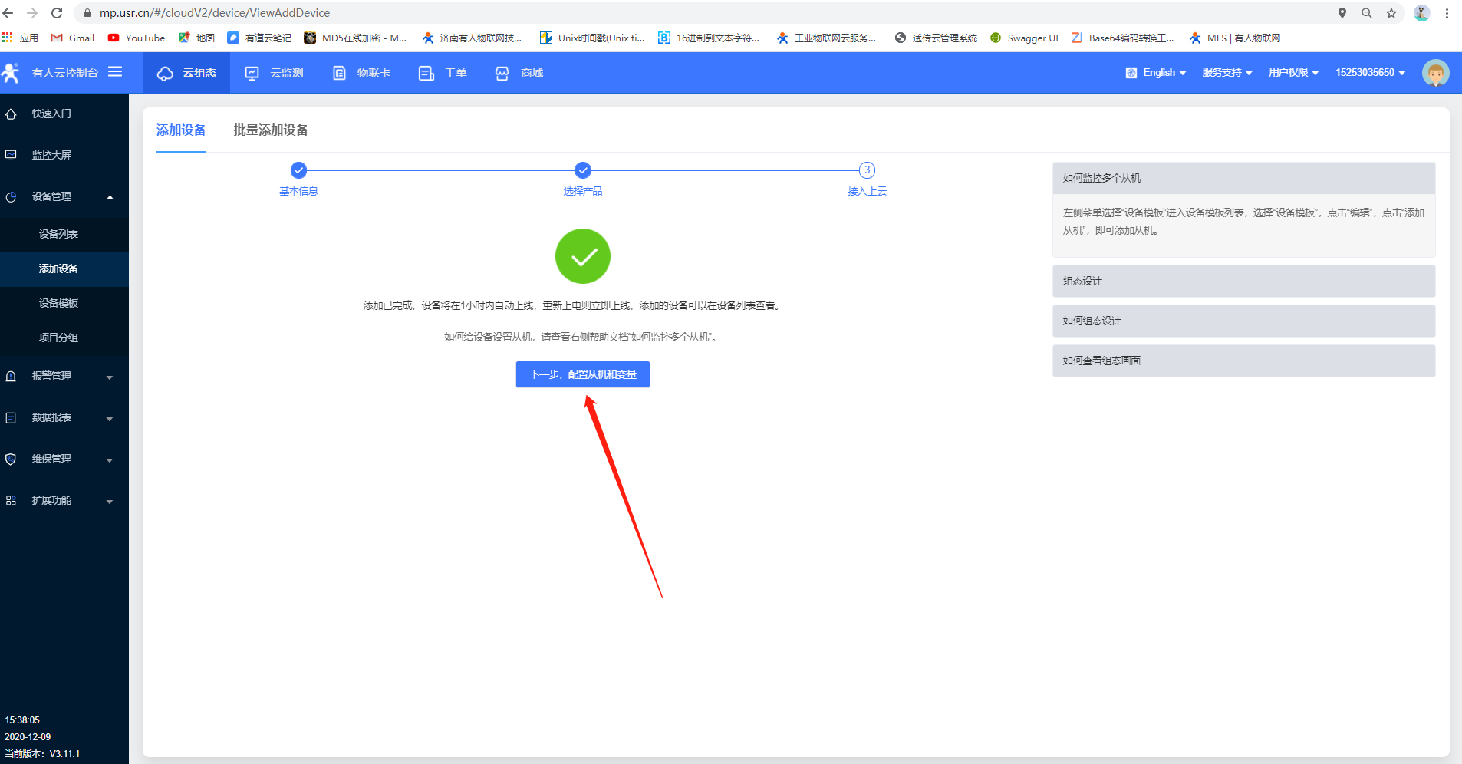1462x764 pixels.
Task: Reload the page with browser refresh icon
Action: [x=57, y=13]
